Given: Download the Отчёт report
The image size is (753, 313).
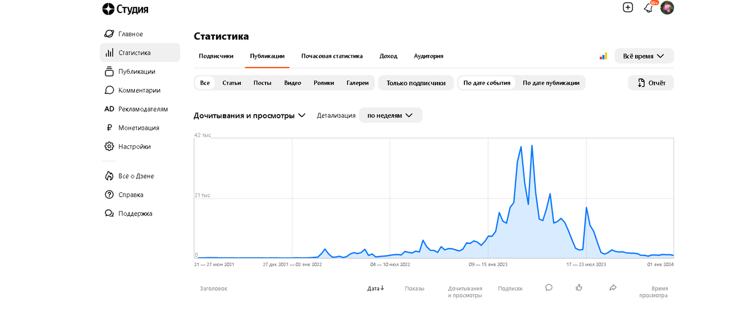Looking at the screenshot, I should point(651,83).
